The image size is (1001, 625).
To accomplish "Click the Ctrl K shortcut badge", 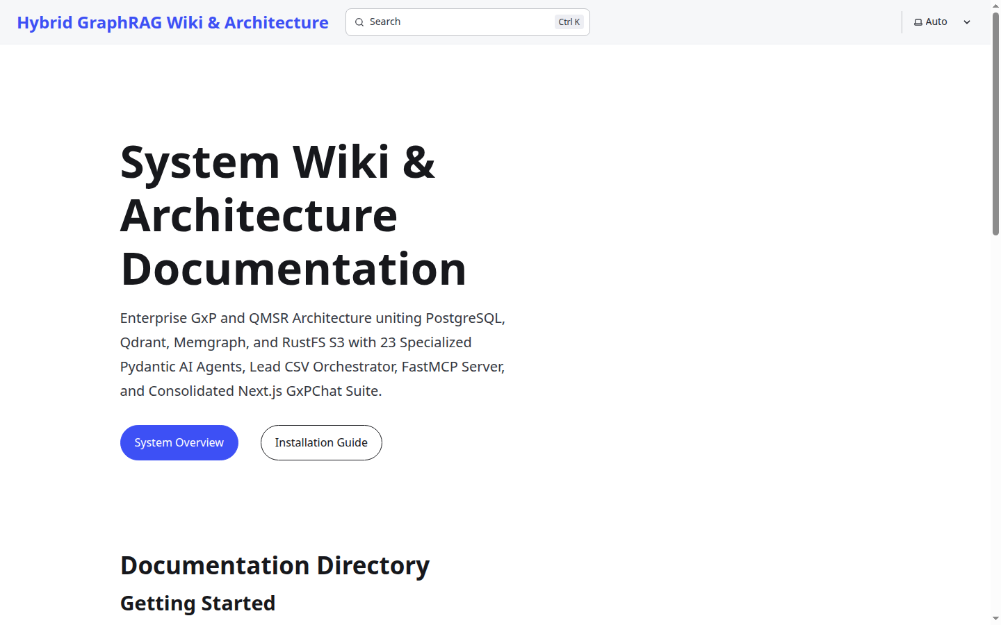I will (569, 22).
